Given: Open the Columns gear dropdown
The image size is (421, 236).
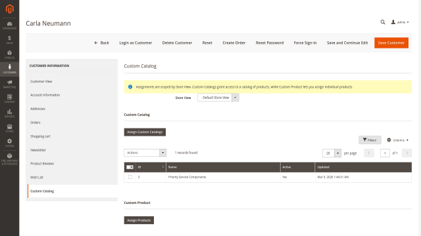Looking at the screenshot, I should click(397, 140).
